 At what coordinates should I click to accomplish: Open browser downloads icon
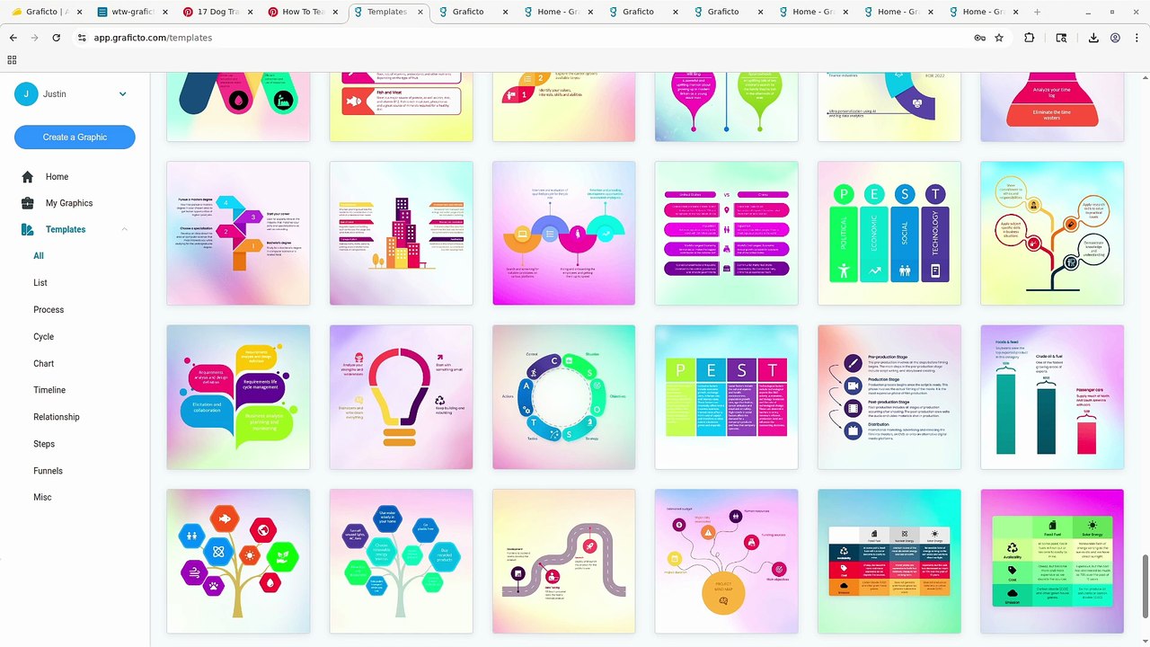pos(1093,38)
